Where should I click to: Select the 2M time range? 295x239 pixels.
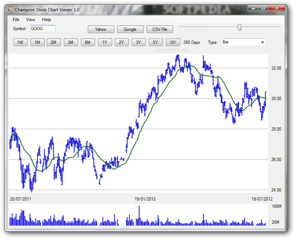coord(54,42)
